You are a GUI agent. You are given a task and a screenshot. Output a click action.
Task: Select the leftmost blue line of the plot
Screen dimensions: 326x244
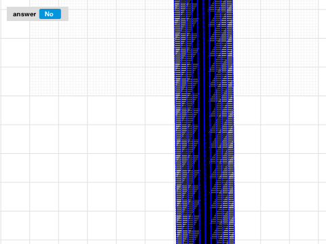[x=175, y=122]
